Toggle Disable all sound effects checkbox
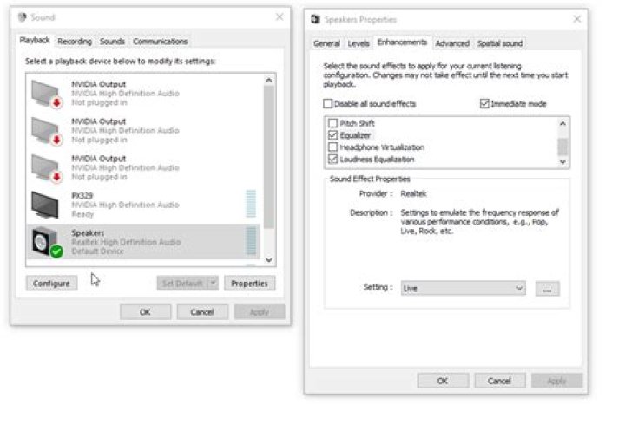The image size is (625, 437). [x=327, y=103]
